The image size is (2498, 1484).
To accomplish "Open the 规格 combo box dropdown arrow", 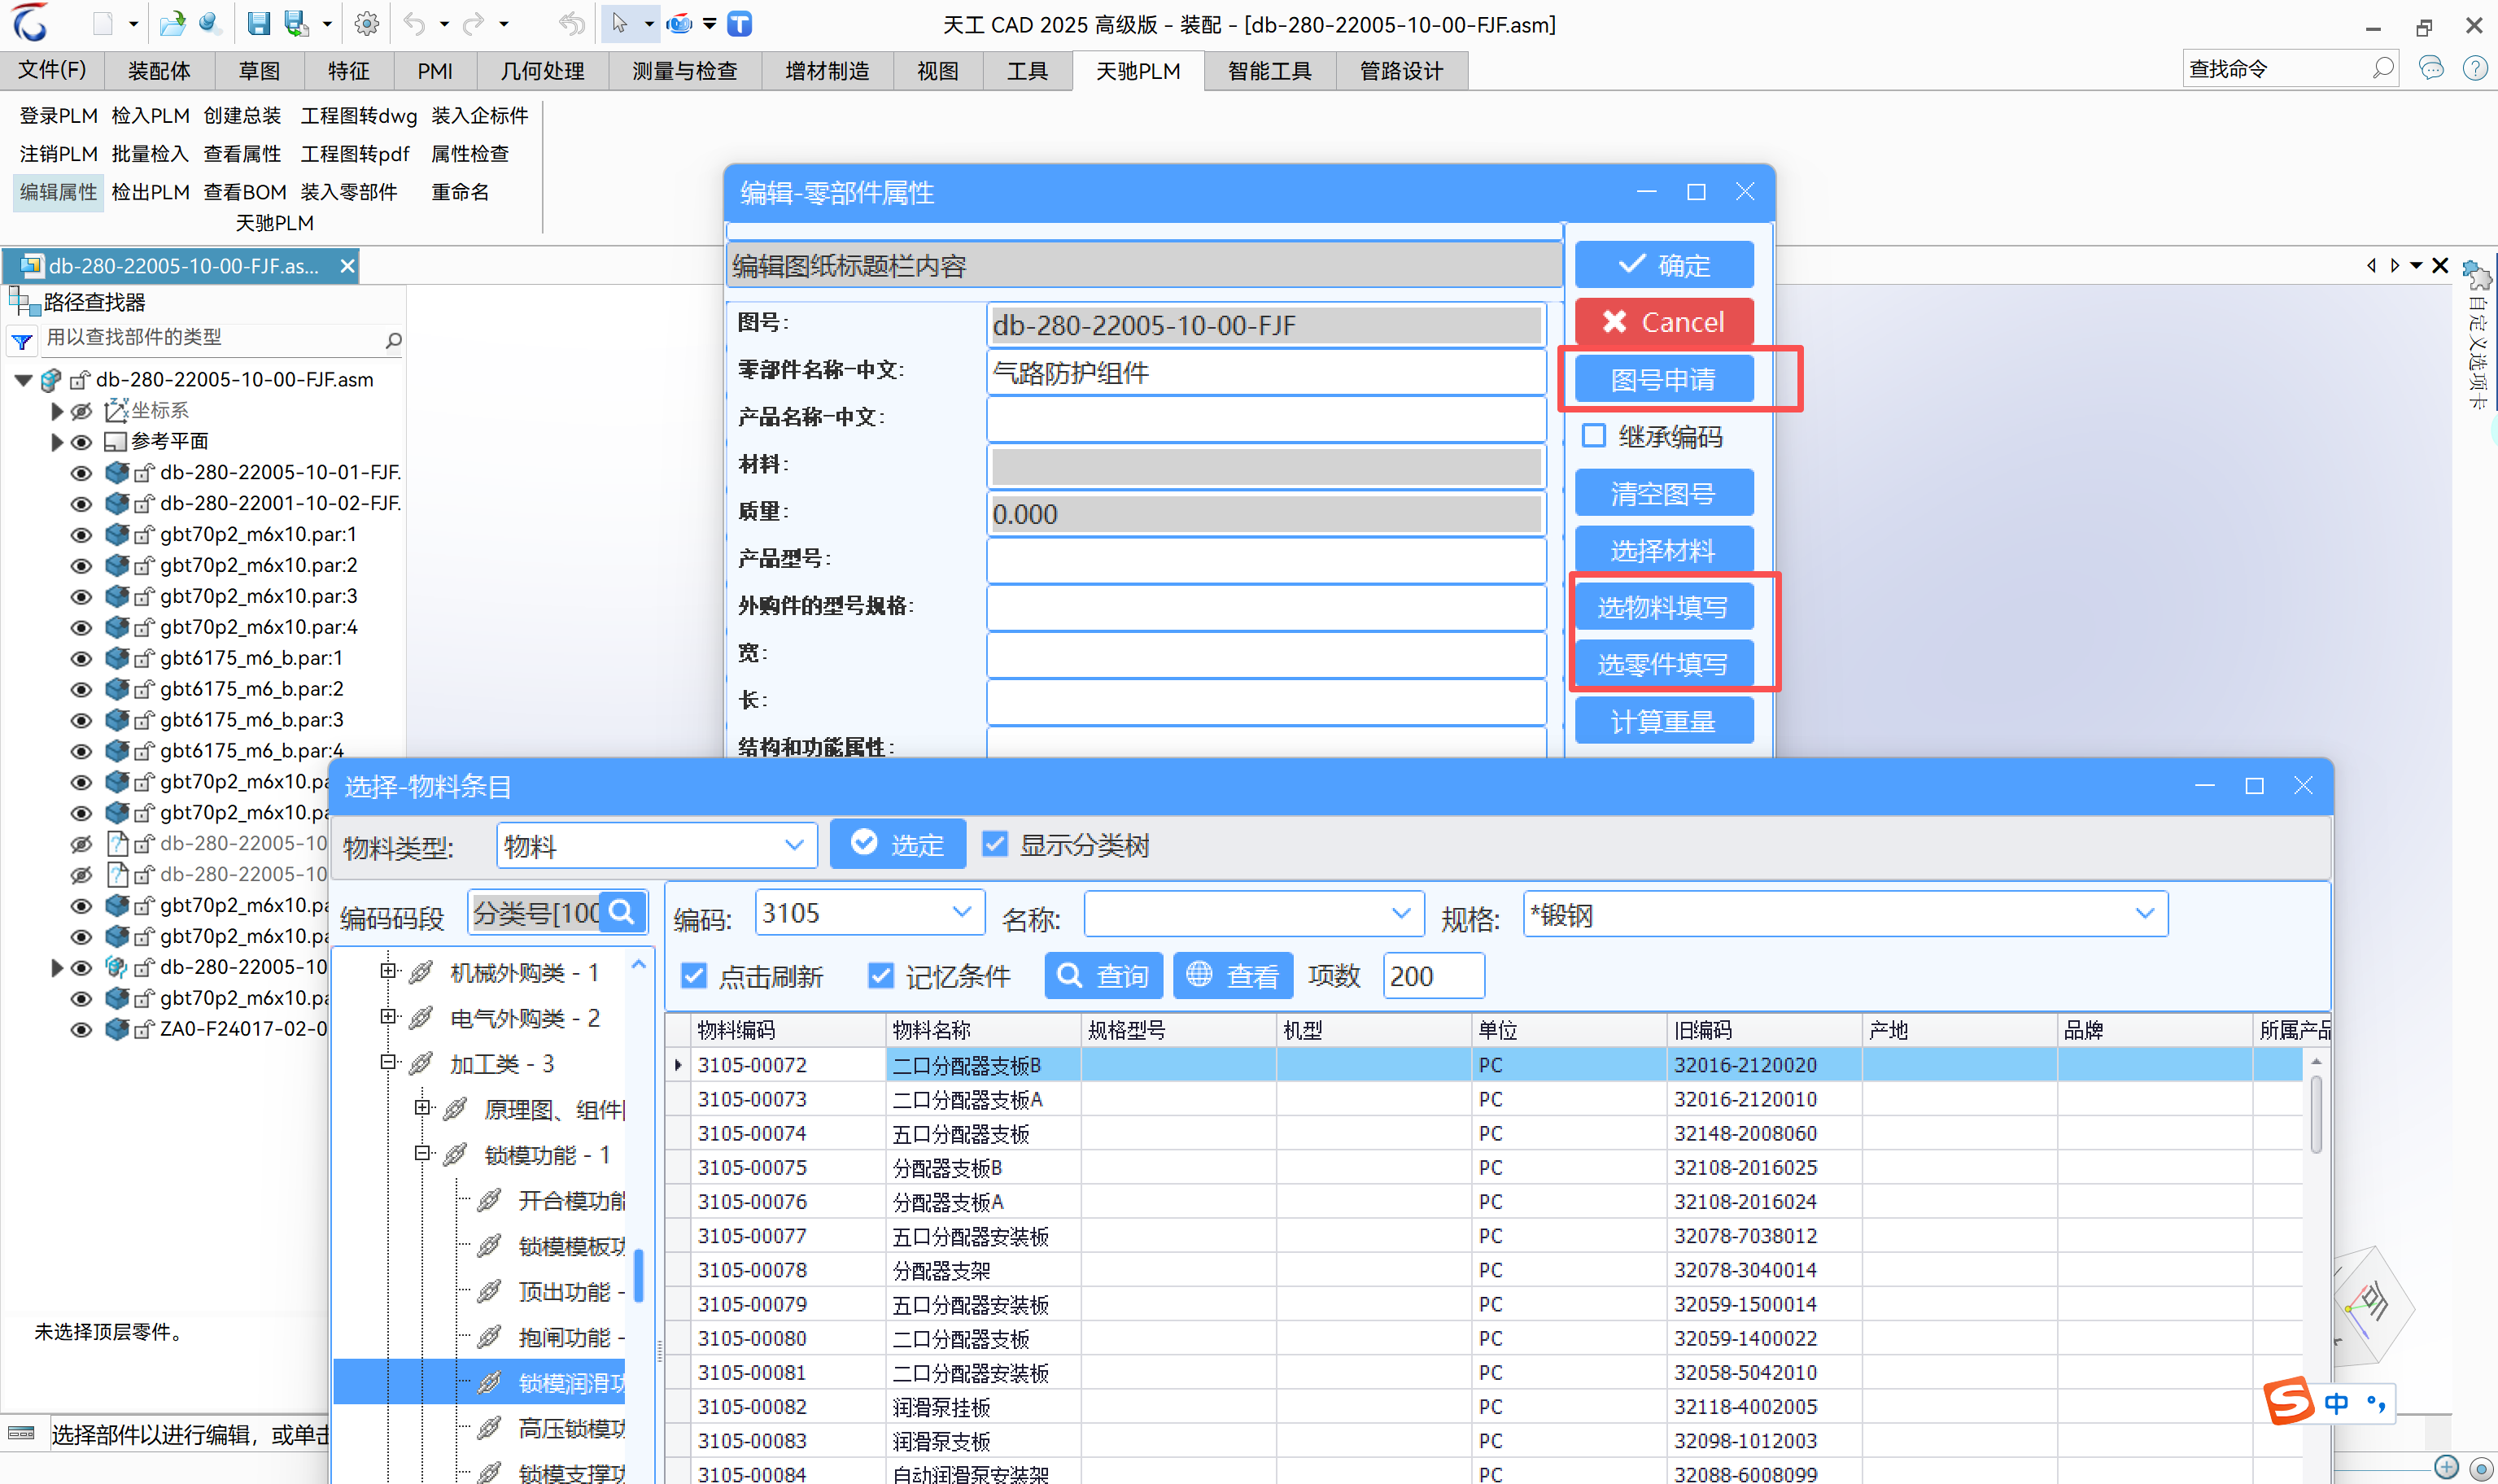I will [x=2144, y=913].
